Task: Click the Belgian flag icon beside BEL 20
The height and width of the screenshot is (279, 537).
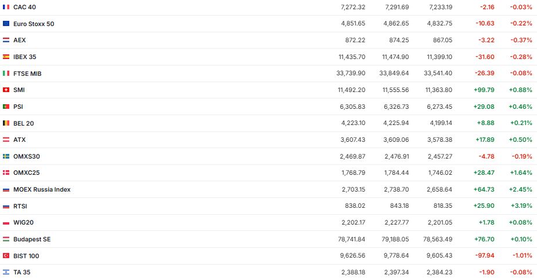Action: (x=6, y=123)
